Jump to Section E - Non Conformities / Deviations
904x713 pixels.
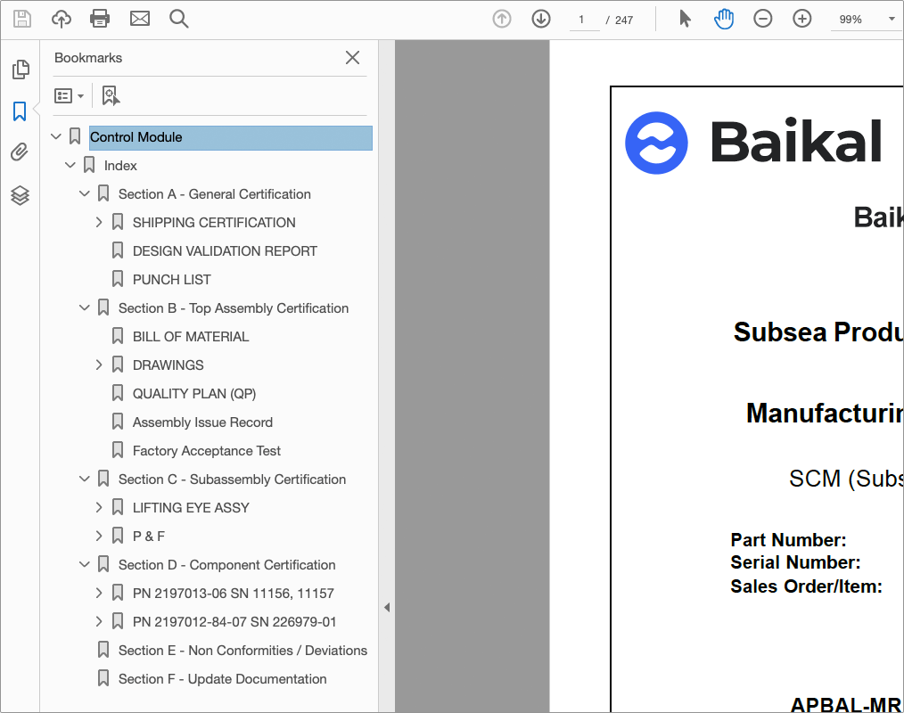(242, 651)
